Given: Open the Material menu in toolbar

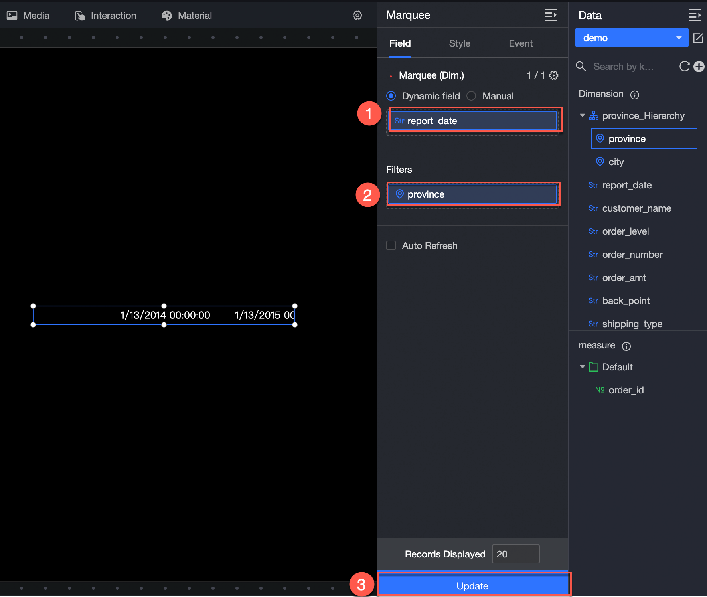Looking at the screenshot, I should click(x=187, y=16).
